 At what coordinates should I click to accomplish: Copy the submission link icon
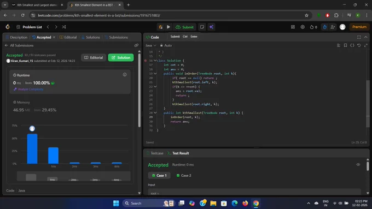coord(136,45)
